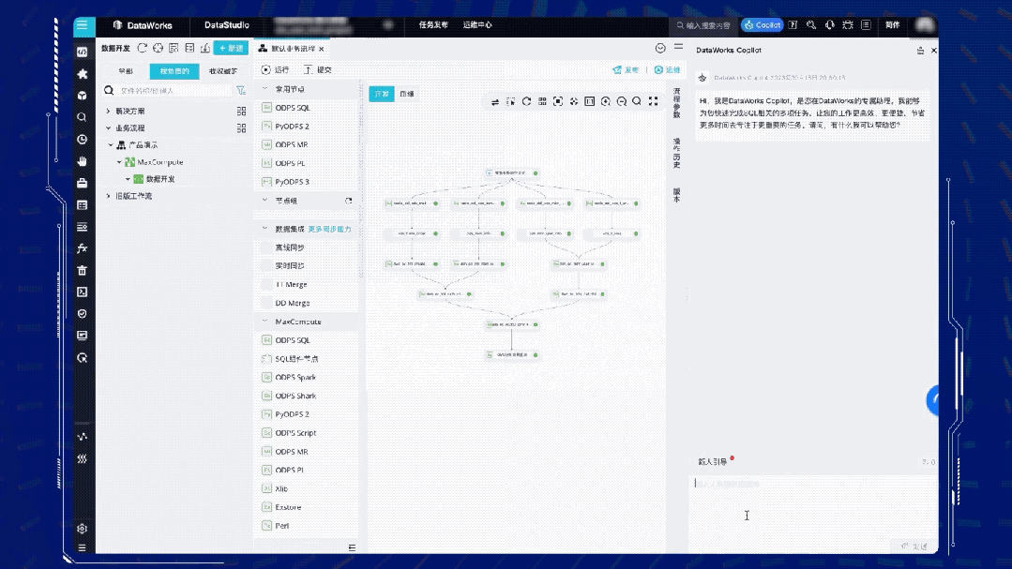
Task: Click the refresh icon next to 数据开发
Action: (x=142, y=48)
